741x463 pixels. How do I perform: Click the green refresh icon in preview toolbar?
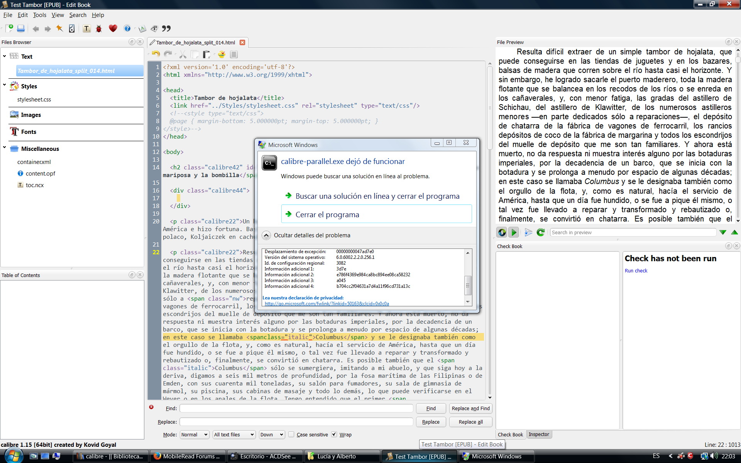[x=540, y=232]
